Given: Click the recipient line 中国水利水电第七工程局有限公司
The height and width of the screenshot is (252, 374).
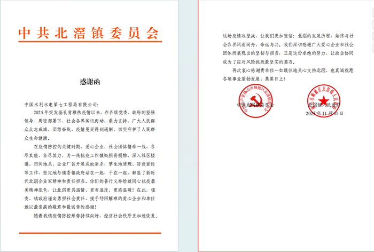Looking at the screenshot, I should click(x=62, y=105).
